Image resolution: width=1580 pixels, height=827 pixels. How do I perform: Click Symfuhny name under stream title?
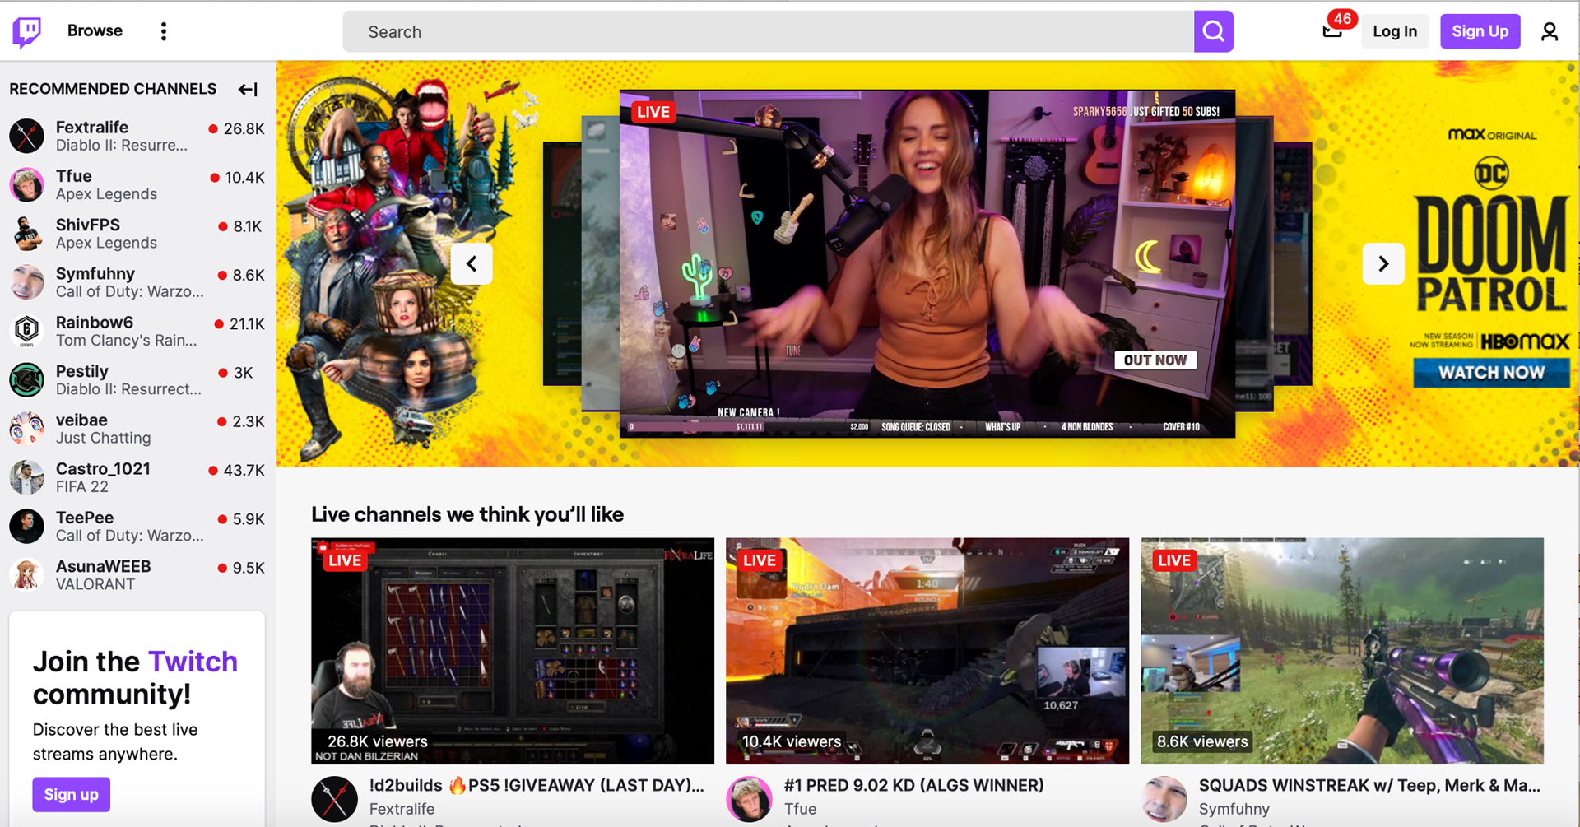[1234, 809]
